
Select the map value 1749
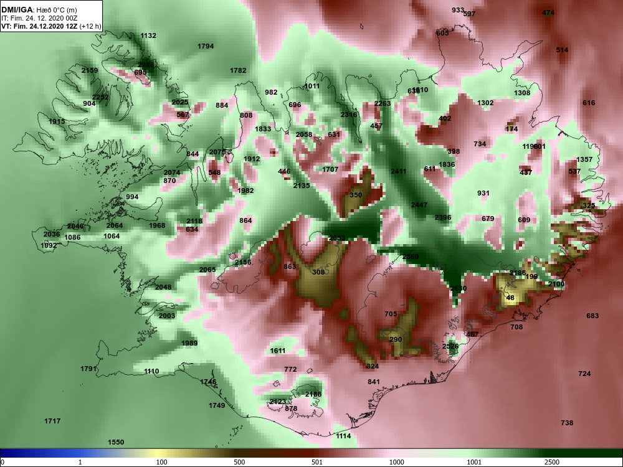[x=217, y=405]
